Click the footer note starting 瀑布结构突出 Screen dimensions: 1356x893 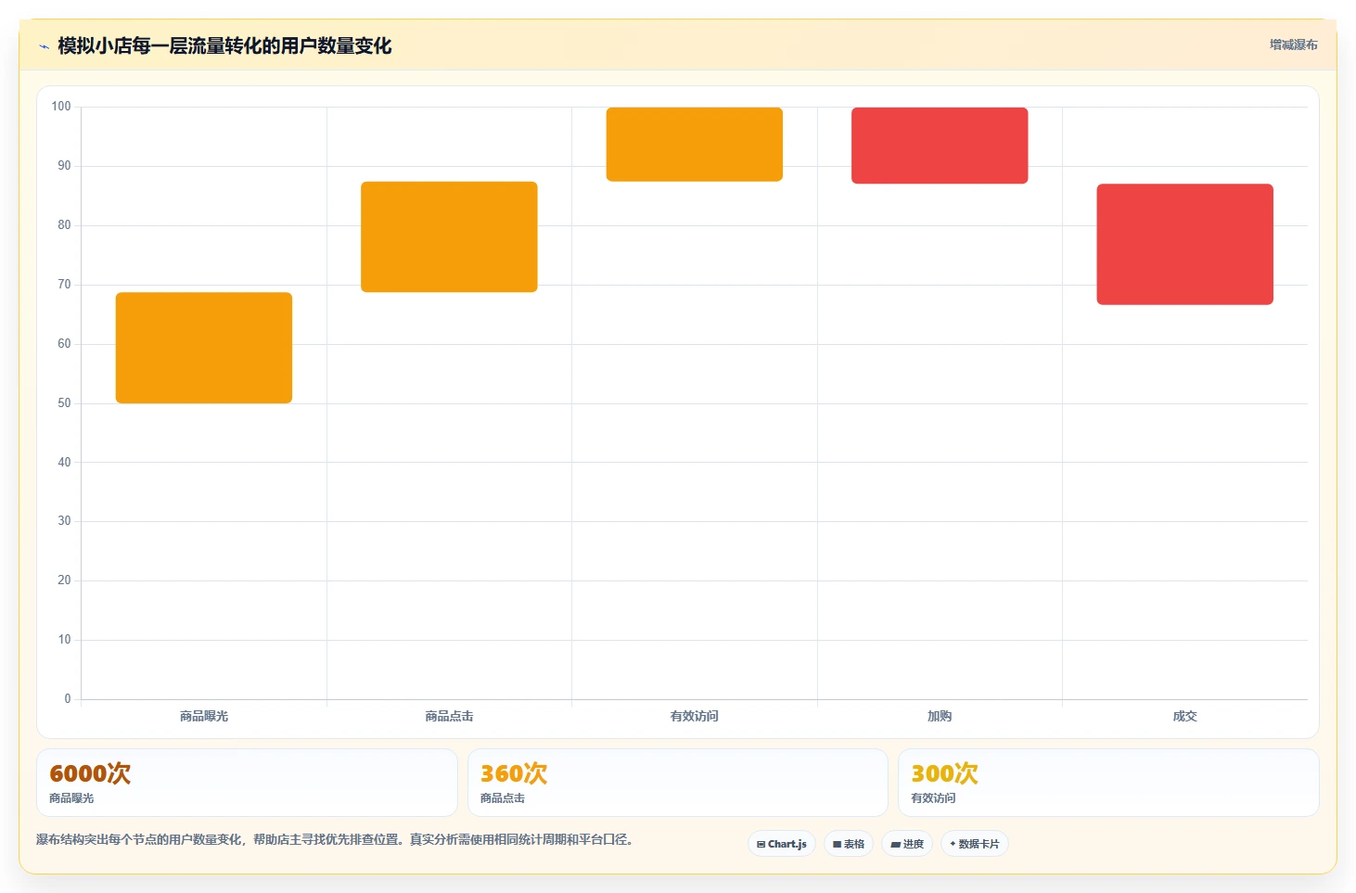tap(335, 839)
